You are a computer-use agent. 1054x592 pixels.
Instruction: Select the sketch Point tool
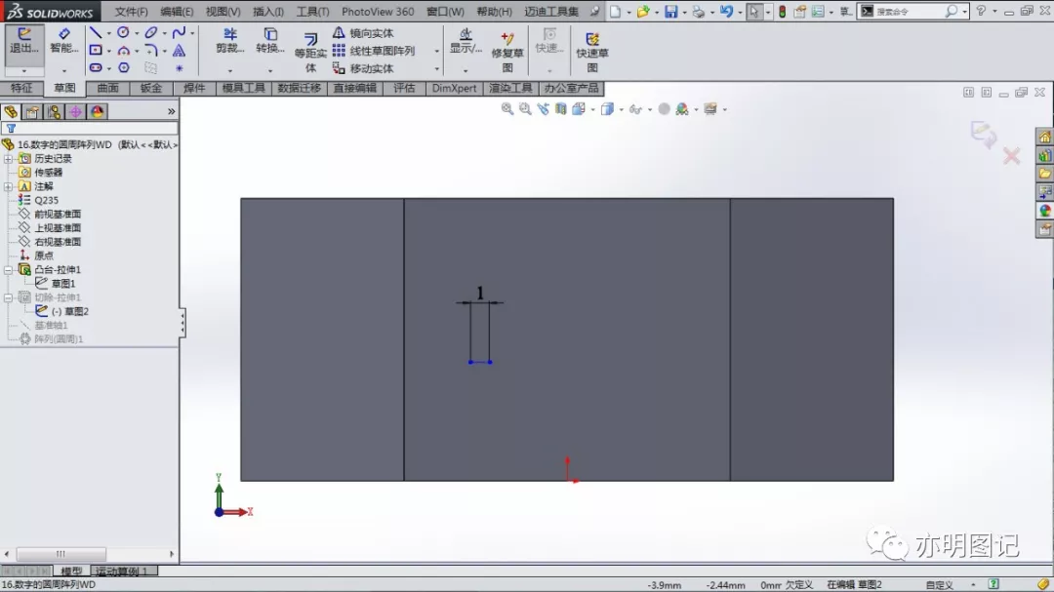tap(179, 68)
